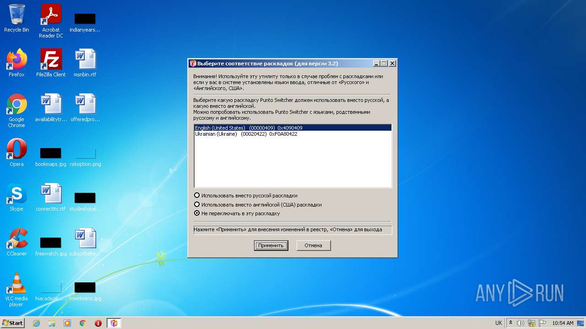Launch Internet Explorer from taskbar
The height and width of the screenshot is (329, 586).
36,323
